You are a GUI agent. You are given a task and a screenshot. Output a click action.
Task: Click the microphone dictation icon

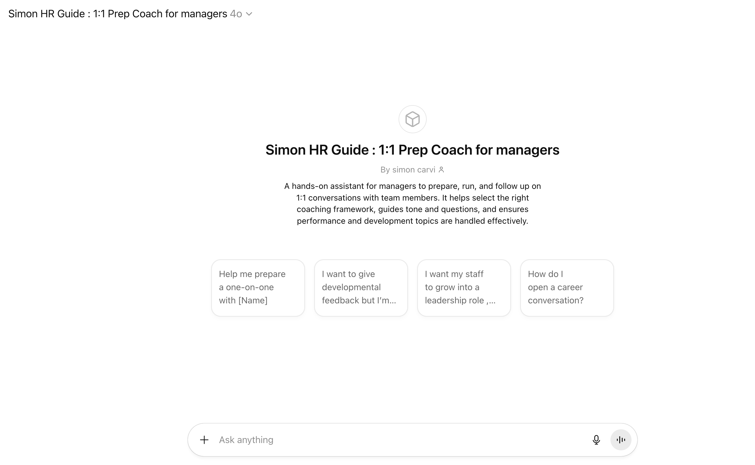pos(596,440)
